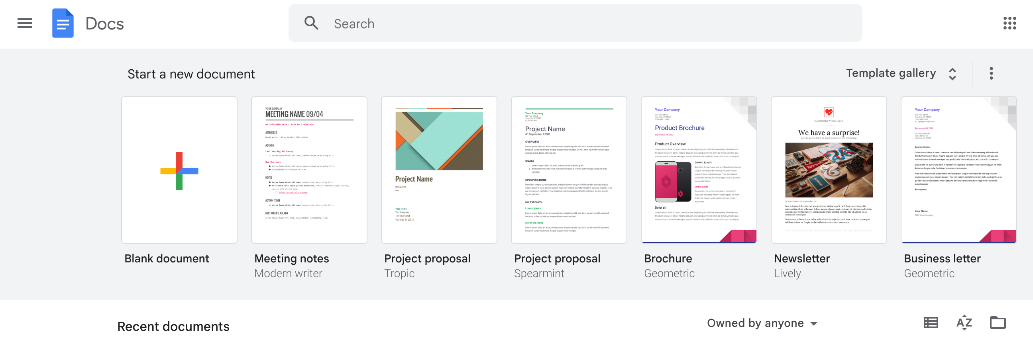1033x348 pixels.
Task: Open the AZ sort options
Action: [964, 323]
